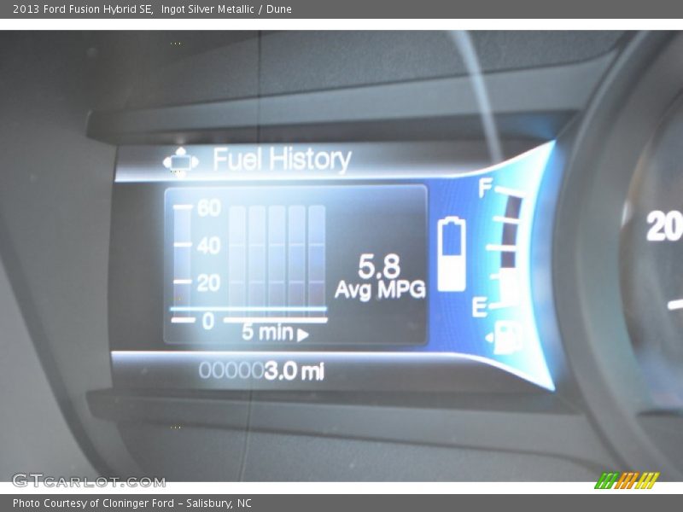Click the fuel pump icon

coord(509,336)
